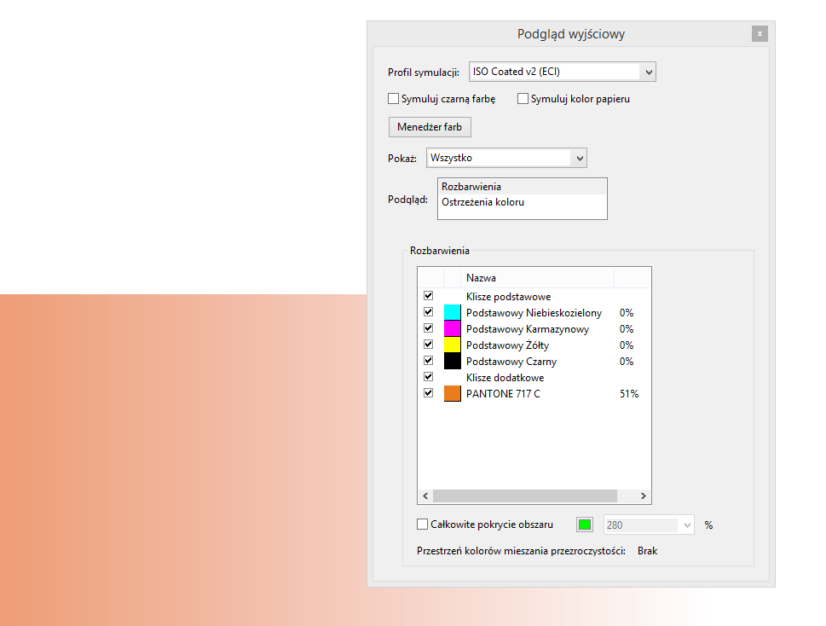Uncheck the Klisze podstawowe plates checkbox
The width and height of the screenshot is (826, 626).
click(429, 296)
